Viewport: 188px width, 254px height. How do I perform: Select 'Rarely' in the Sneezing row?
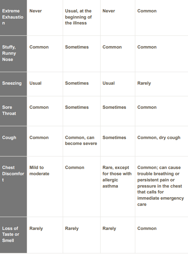tap(144, 83)
